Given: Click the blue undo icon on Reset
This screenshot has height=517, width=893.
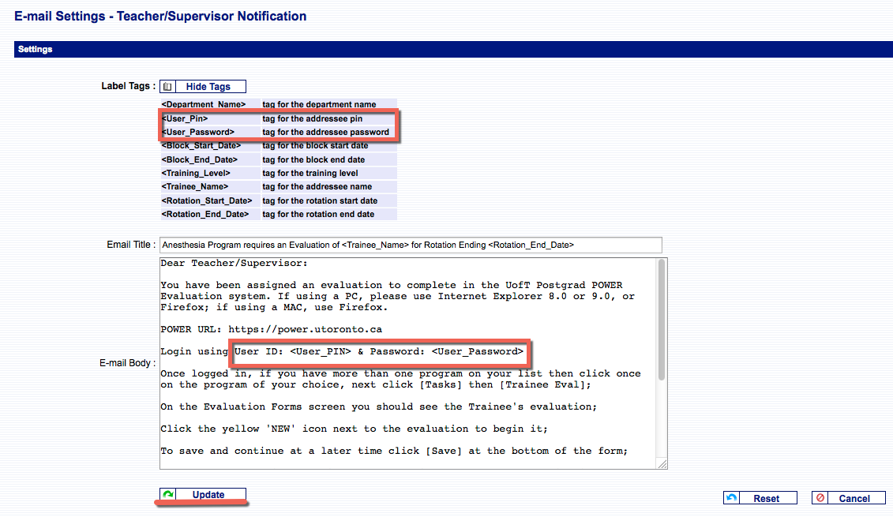Looking at the screenshot, I should (x=732, y=498).
